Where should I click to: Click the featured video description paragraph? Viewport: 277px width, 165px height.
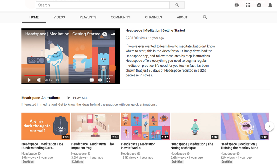pyautogui.click(x=170, y=60)
